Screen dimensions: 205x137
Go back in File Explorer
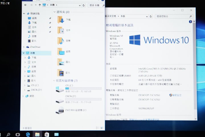tap(26, 5)
